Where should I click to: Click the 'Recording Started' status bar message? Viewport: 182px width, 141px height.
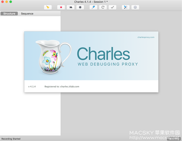point(11,139)
